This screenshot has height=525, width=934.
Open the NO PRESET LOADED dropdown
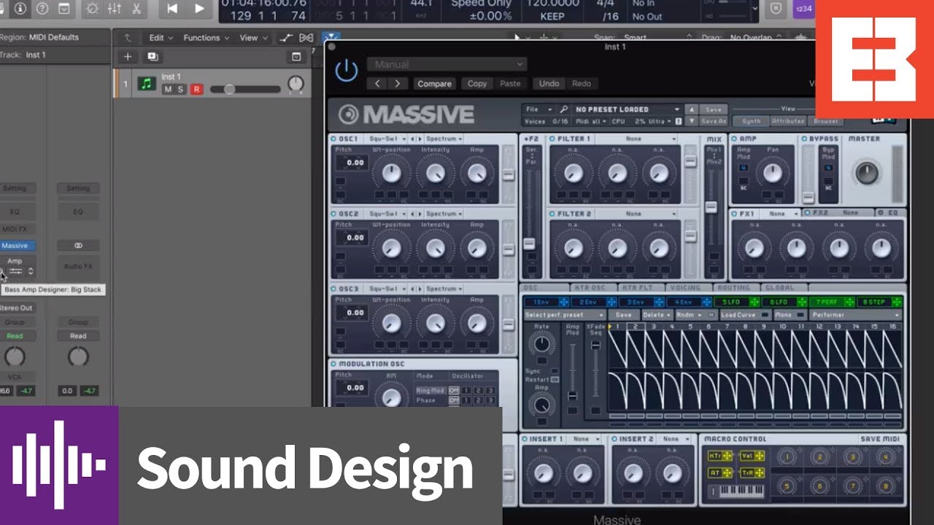[x=626, y=109]
